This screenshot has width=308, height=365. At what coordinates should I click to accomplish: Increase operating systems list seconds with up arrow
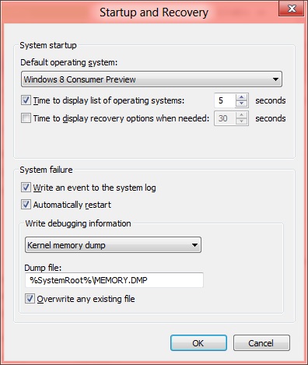click(242, 97)
